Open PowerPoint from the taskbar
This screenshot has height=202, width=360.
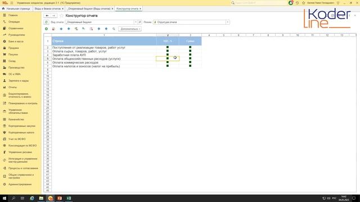pos(60,198)
